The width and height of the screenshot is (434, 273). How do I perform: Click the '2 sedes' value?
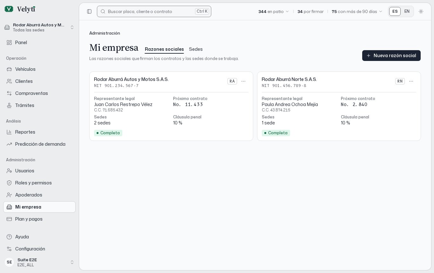coord(102,123)
